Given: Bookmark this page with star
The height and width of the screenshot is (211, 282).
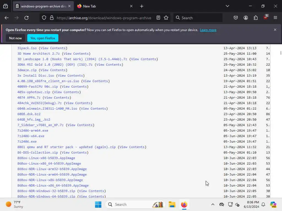Looking at the screenshot, I should click(166, 18).
